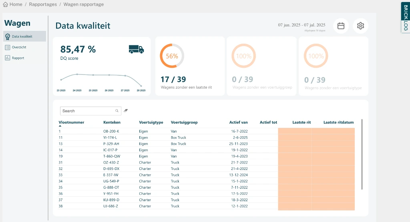Open the calendar date picker icon

341,26
